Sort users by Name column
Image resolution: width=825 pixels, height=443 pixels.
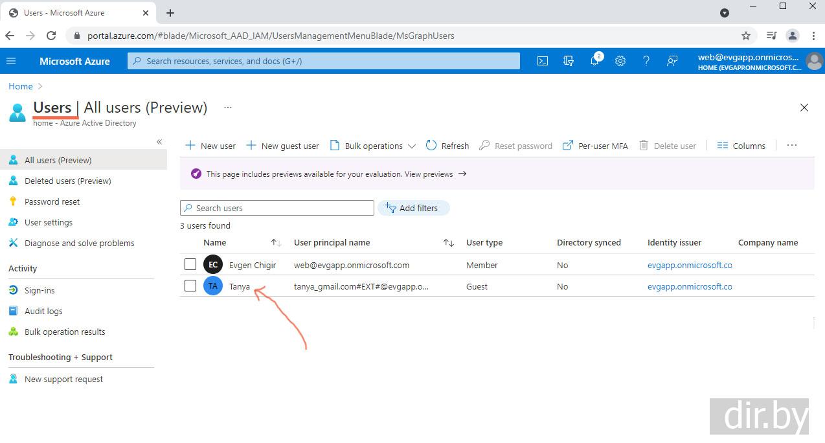[x=215, y=243]
